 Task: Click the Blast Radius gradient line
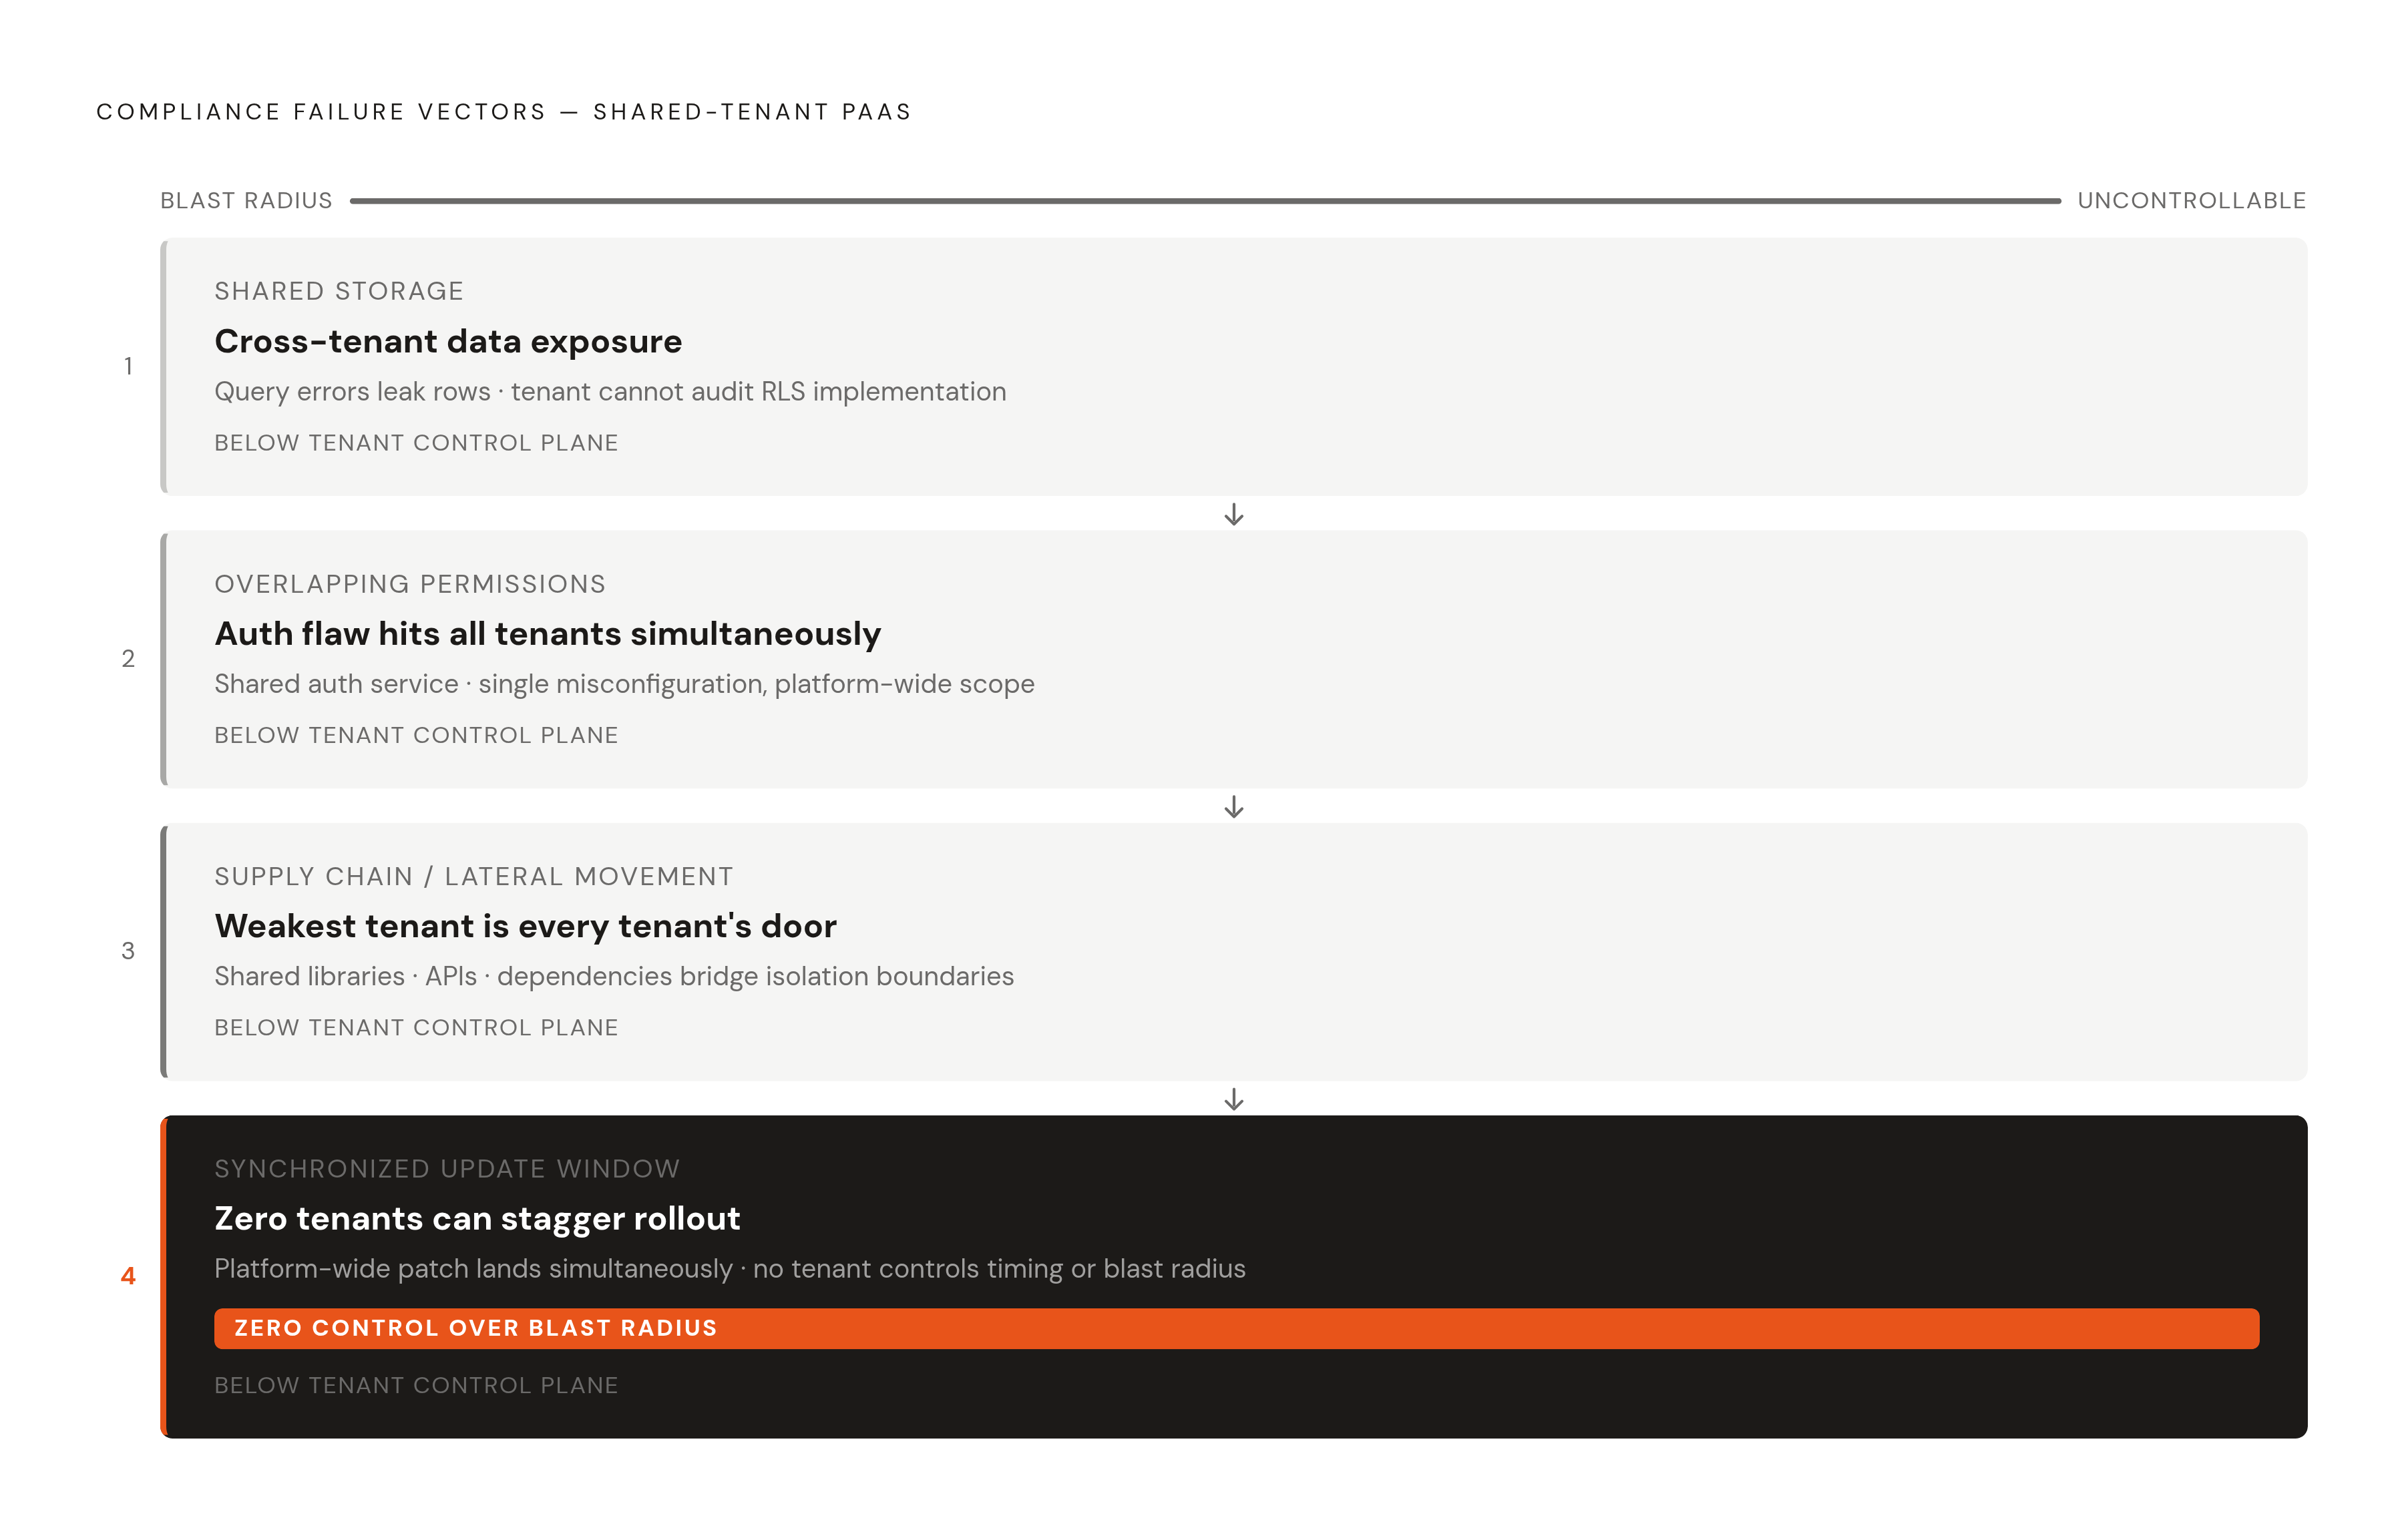click(x=1205, y=201)
